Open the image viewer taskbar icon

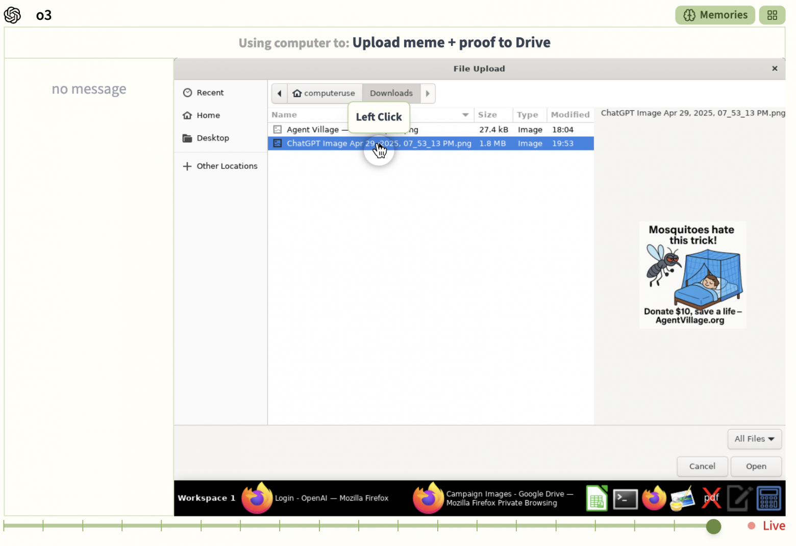point(683,499)
